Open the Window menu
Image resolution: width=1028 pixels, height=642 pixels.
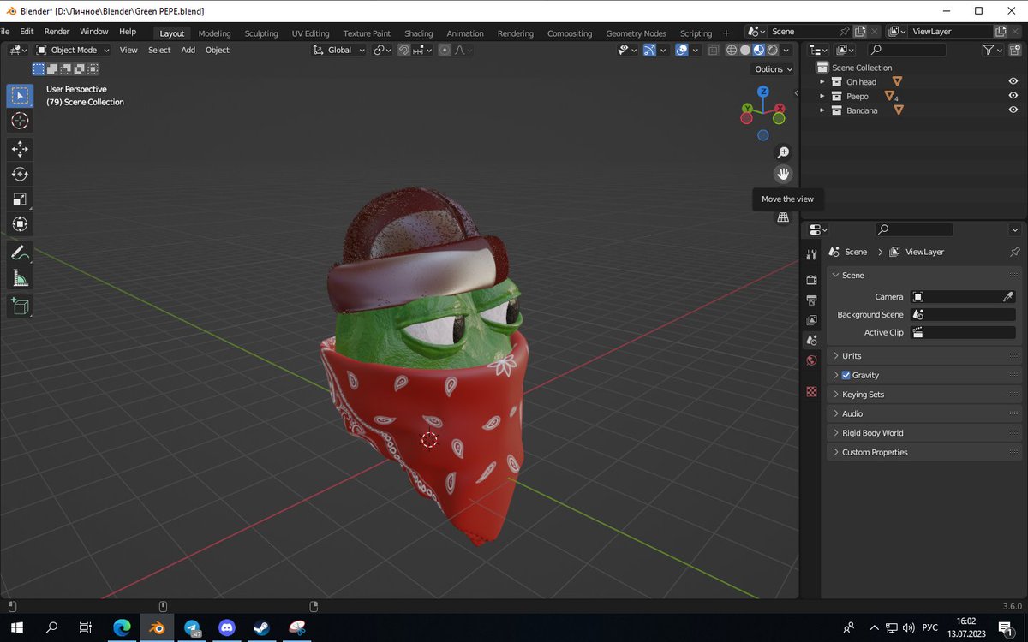(x=94, y=32)
